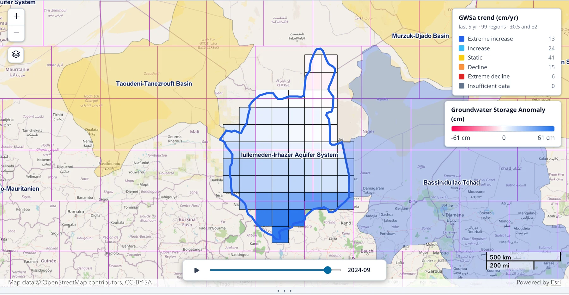Viewport: 569px width, 295px height.
Task: Click the Insufficient data gray swatch
Action: coord(462,86)
